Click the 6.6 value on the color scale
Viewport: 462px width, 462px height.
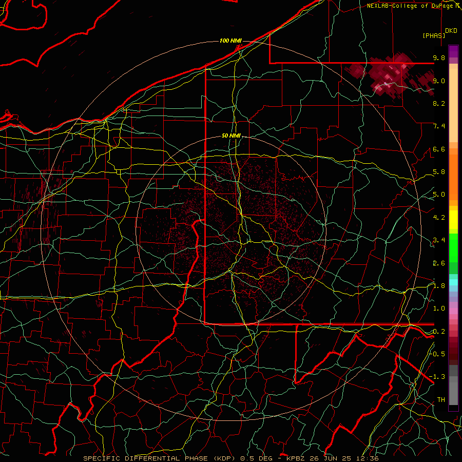[x=439, y=149]
